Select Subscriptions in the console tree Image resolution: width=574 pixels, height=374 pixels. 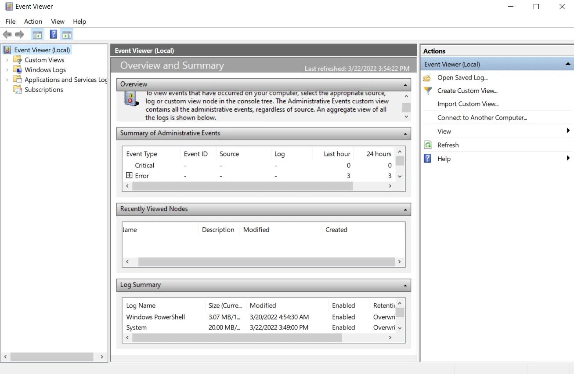click(43, 90)
